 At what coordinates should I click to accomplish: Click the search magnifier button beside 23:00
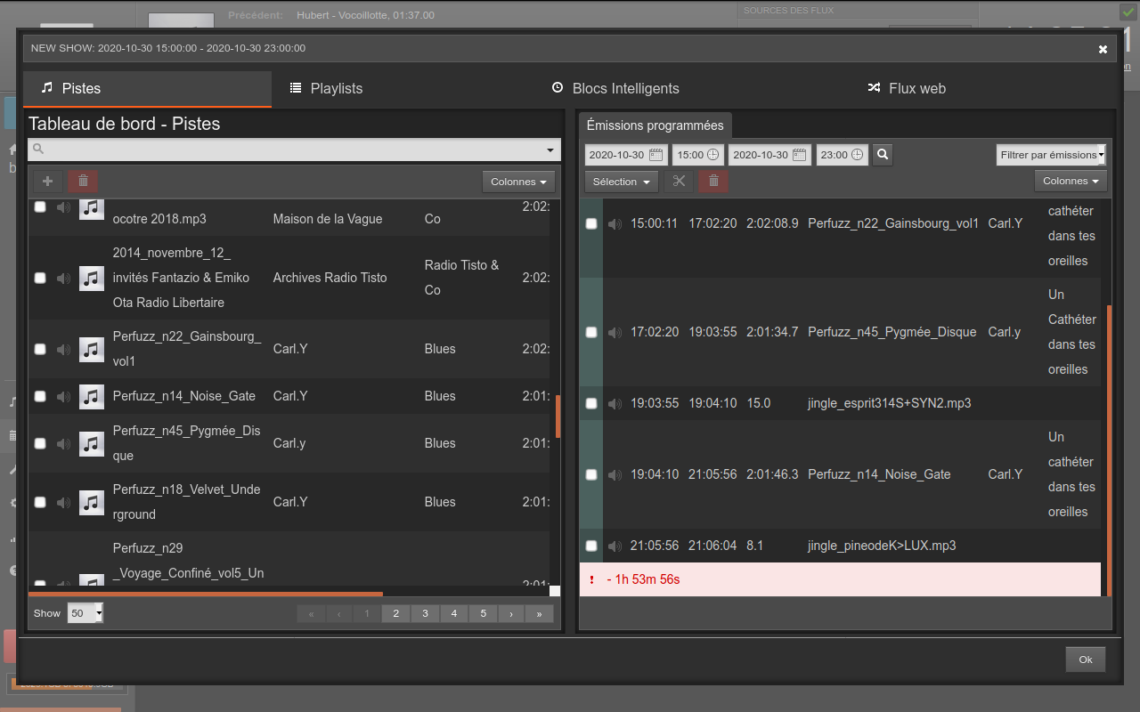pos(883,155)
